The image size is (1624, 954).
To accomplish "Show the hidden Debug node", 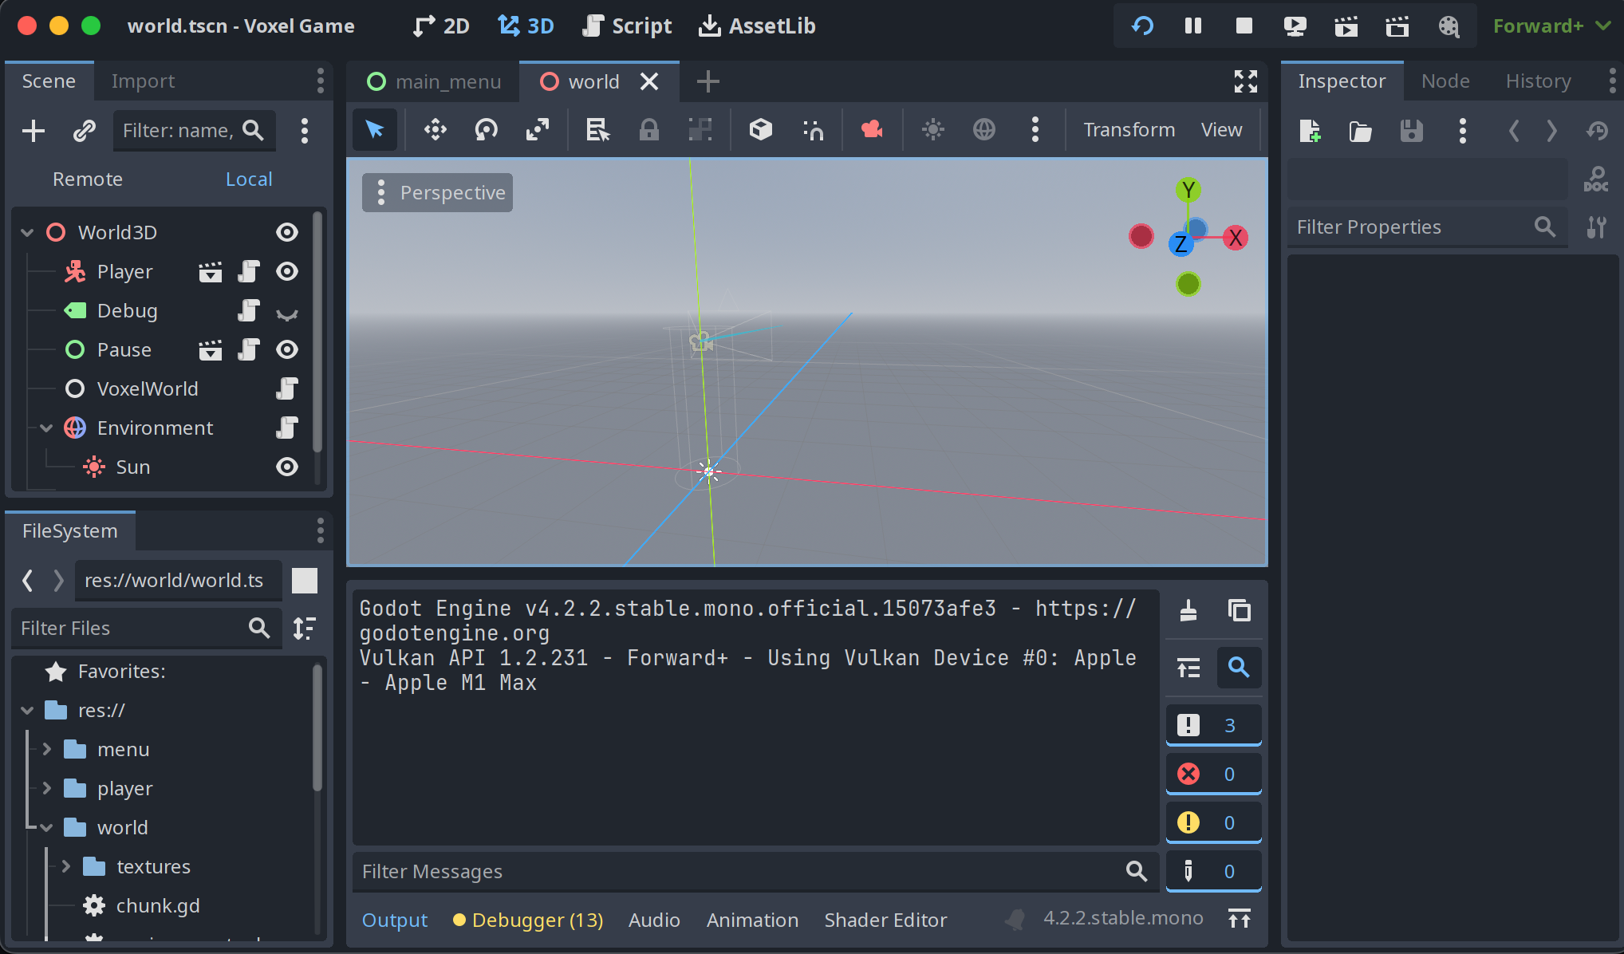I will click(x=287, y=312).
